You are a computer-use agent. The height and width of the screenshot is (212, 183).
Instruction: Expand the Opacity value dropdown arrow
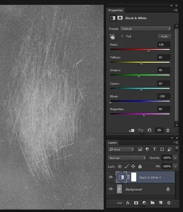point(175,158)
